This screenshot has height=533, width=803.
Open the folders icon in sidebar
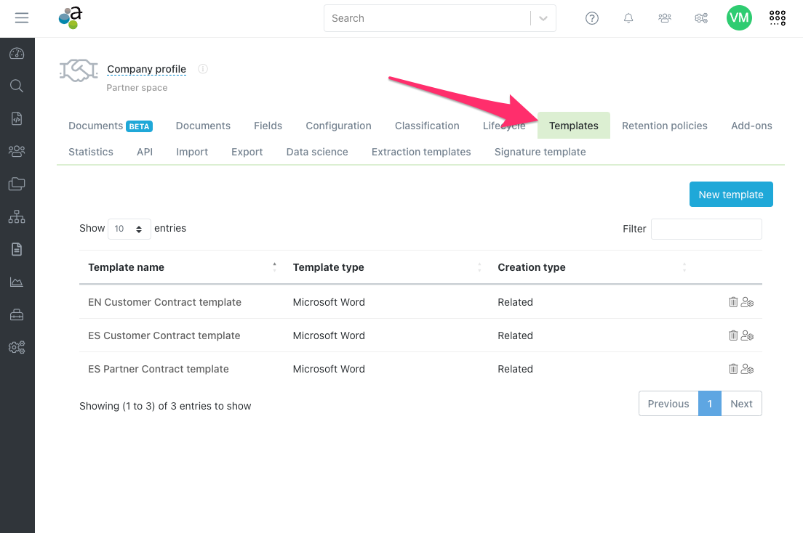coord(17,184)
